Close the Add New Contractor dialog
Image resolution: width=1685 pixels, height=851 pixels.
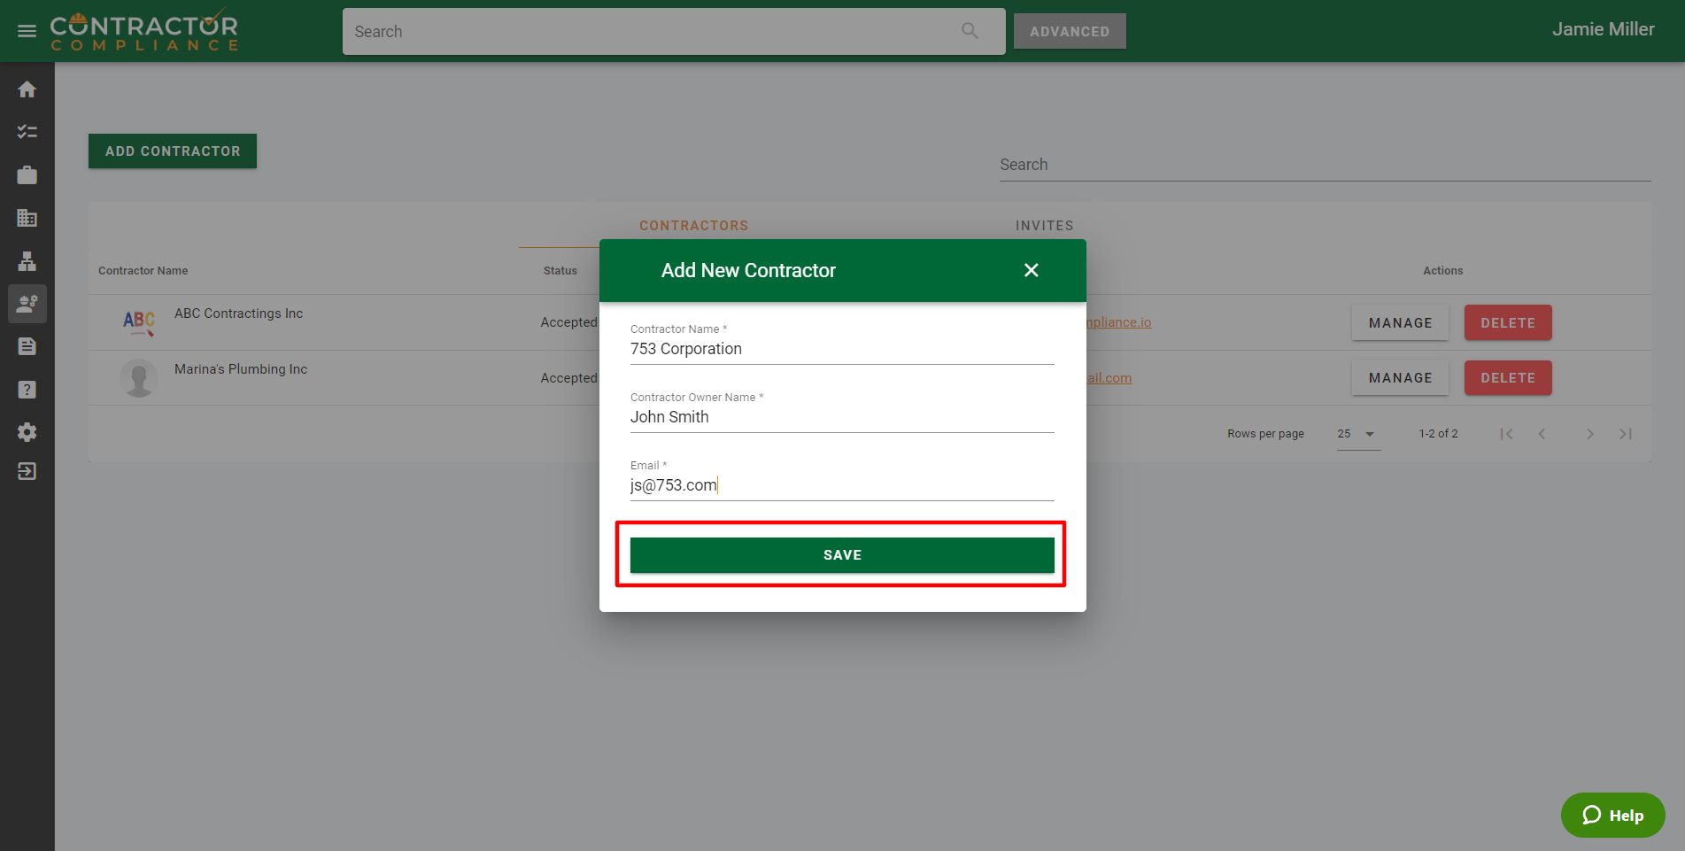(1031, 270)
